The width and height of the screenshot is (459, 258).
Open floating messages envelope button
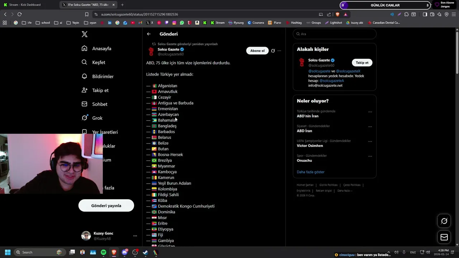pyautogui.click(x=444, y=237)
